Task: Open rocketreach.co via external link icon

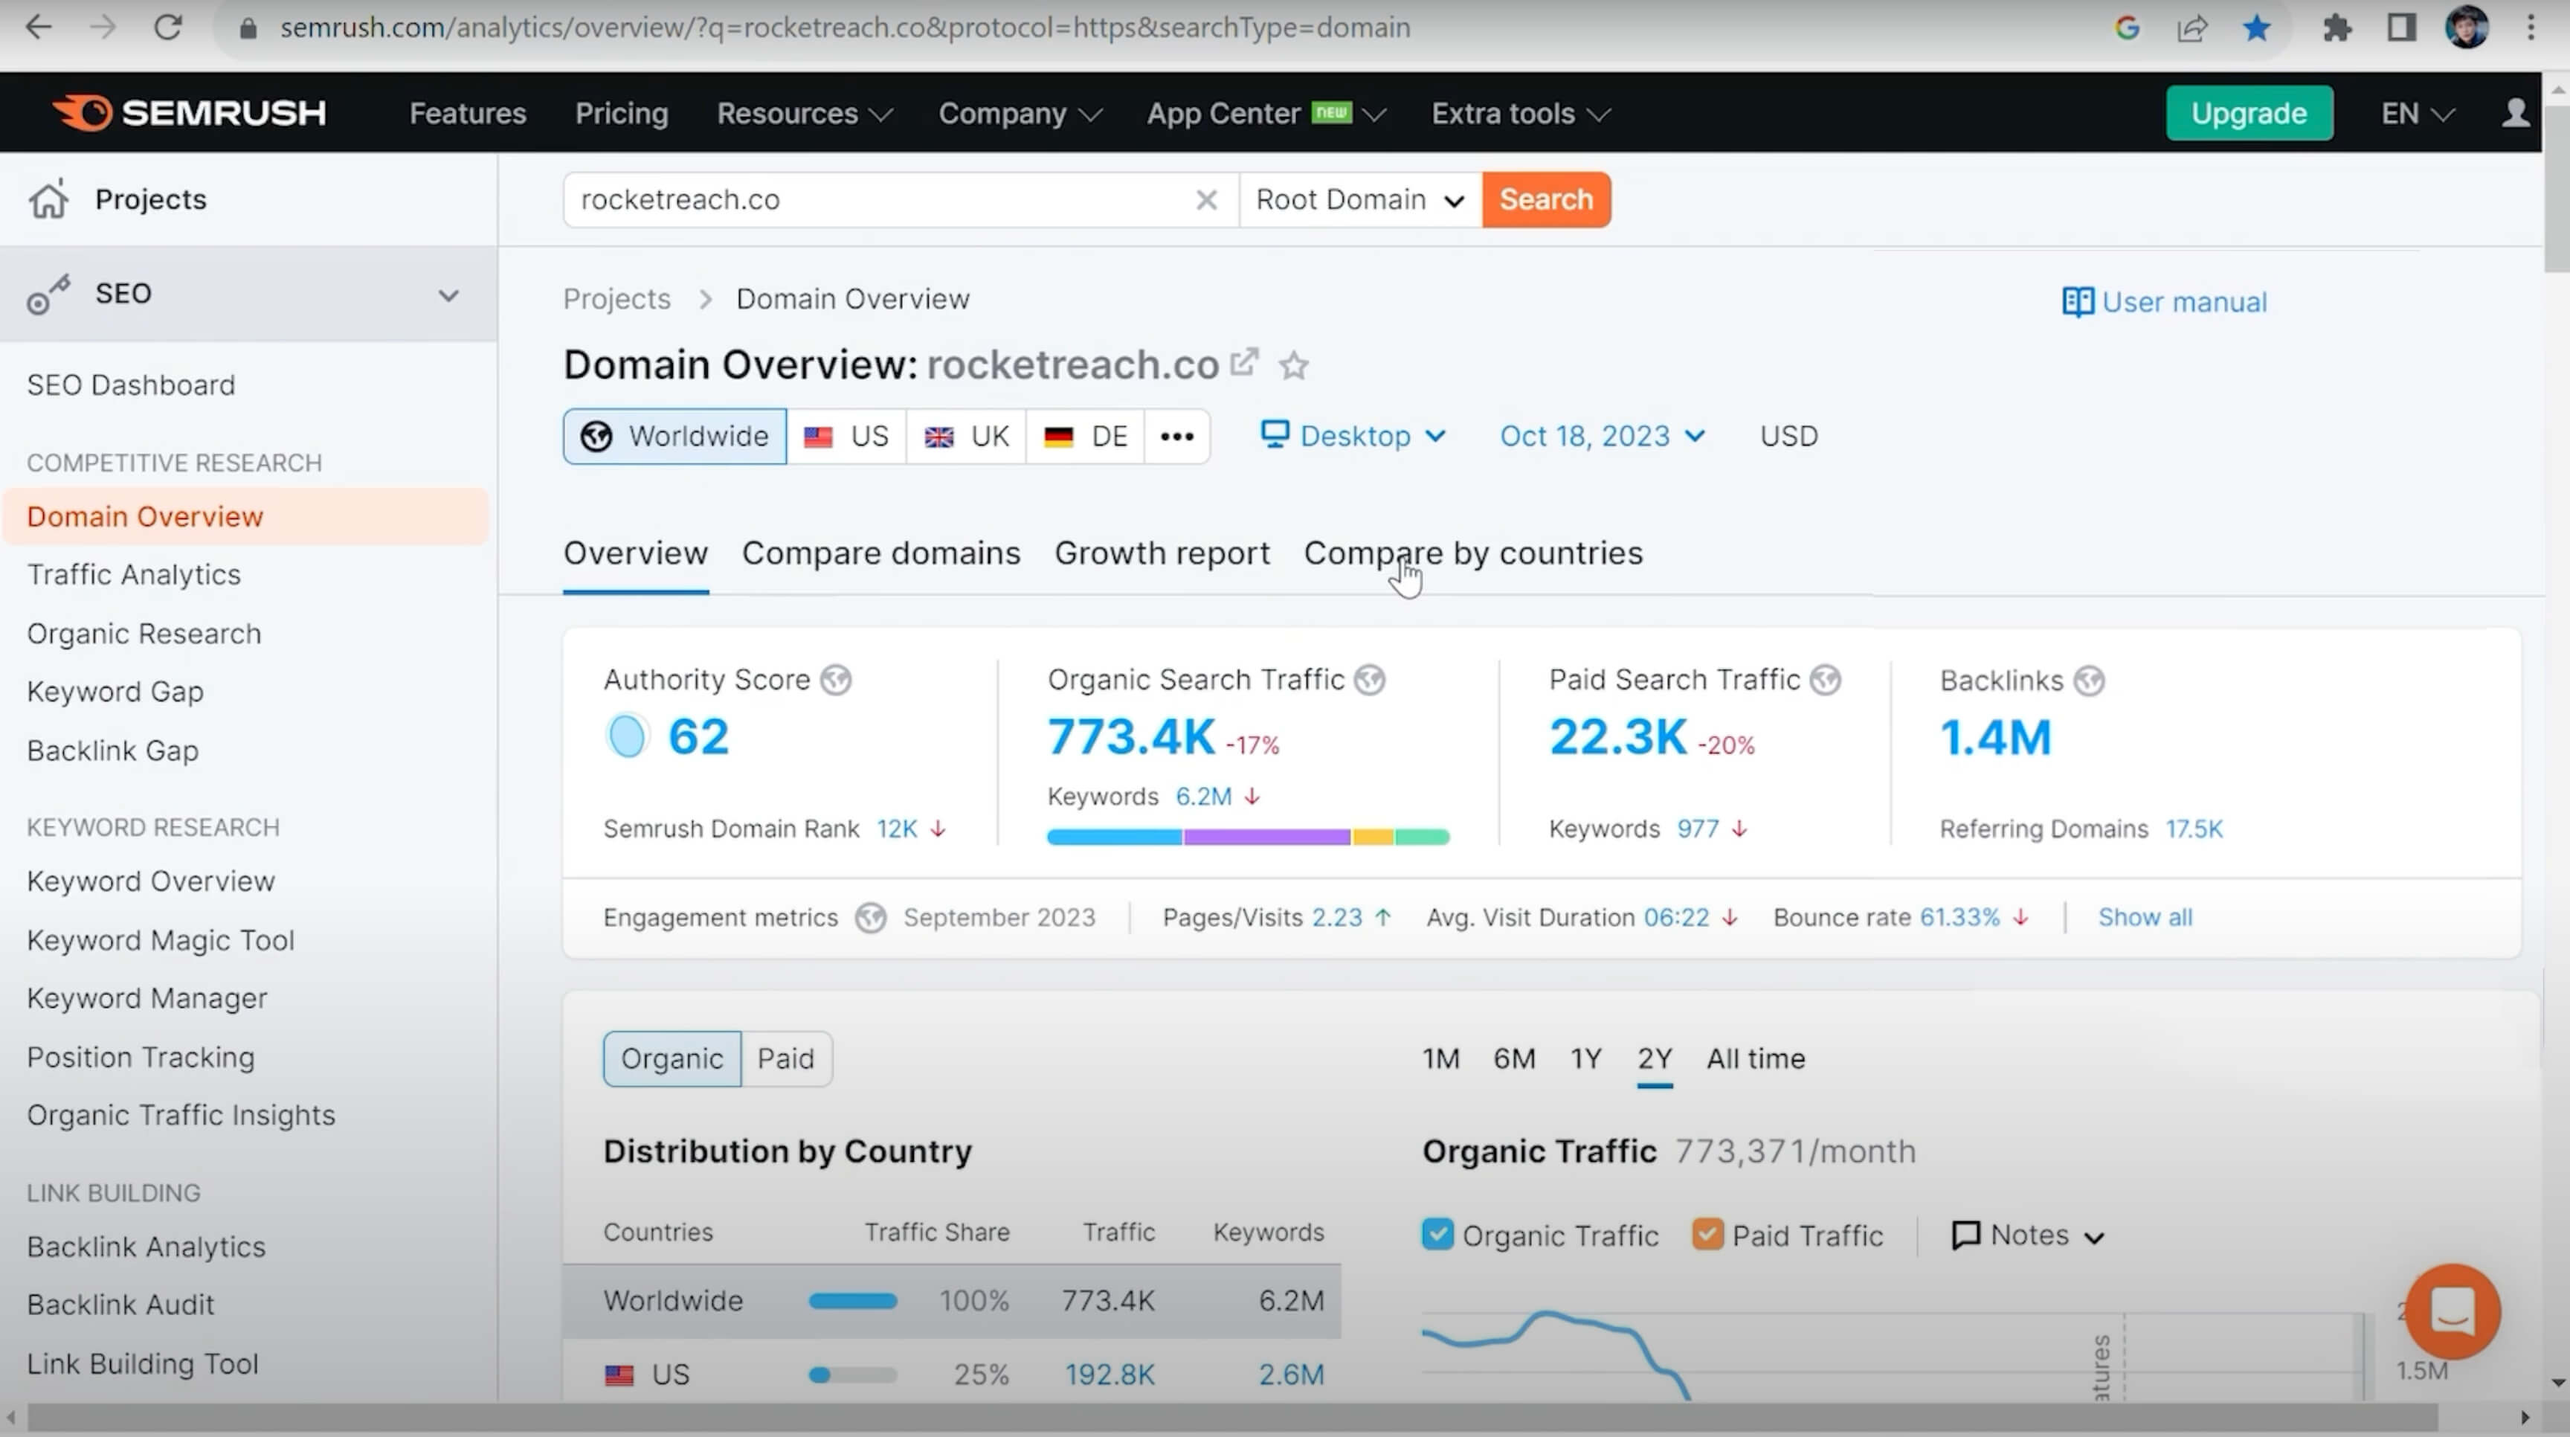Action: point(1243,361)
